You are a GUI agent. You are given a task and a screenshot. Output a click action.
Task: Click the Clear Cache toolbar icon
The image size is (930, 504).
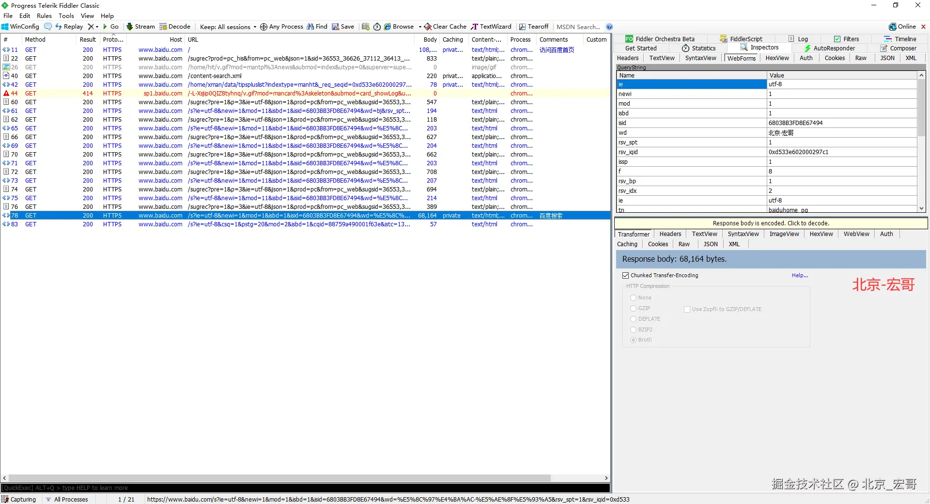(x=428, y=27)
